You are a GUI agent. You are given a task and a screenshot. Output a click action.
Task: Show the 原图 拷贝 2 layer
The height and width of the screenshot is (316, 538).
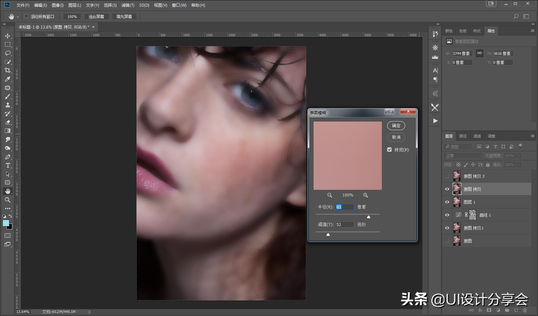coord(447,176)
